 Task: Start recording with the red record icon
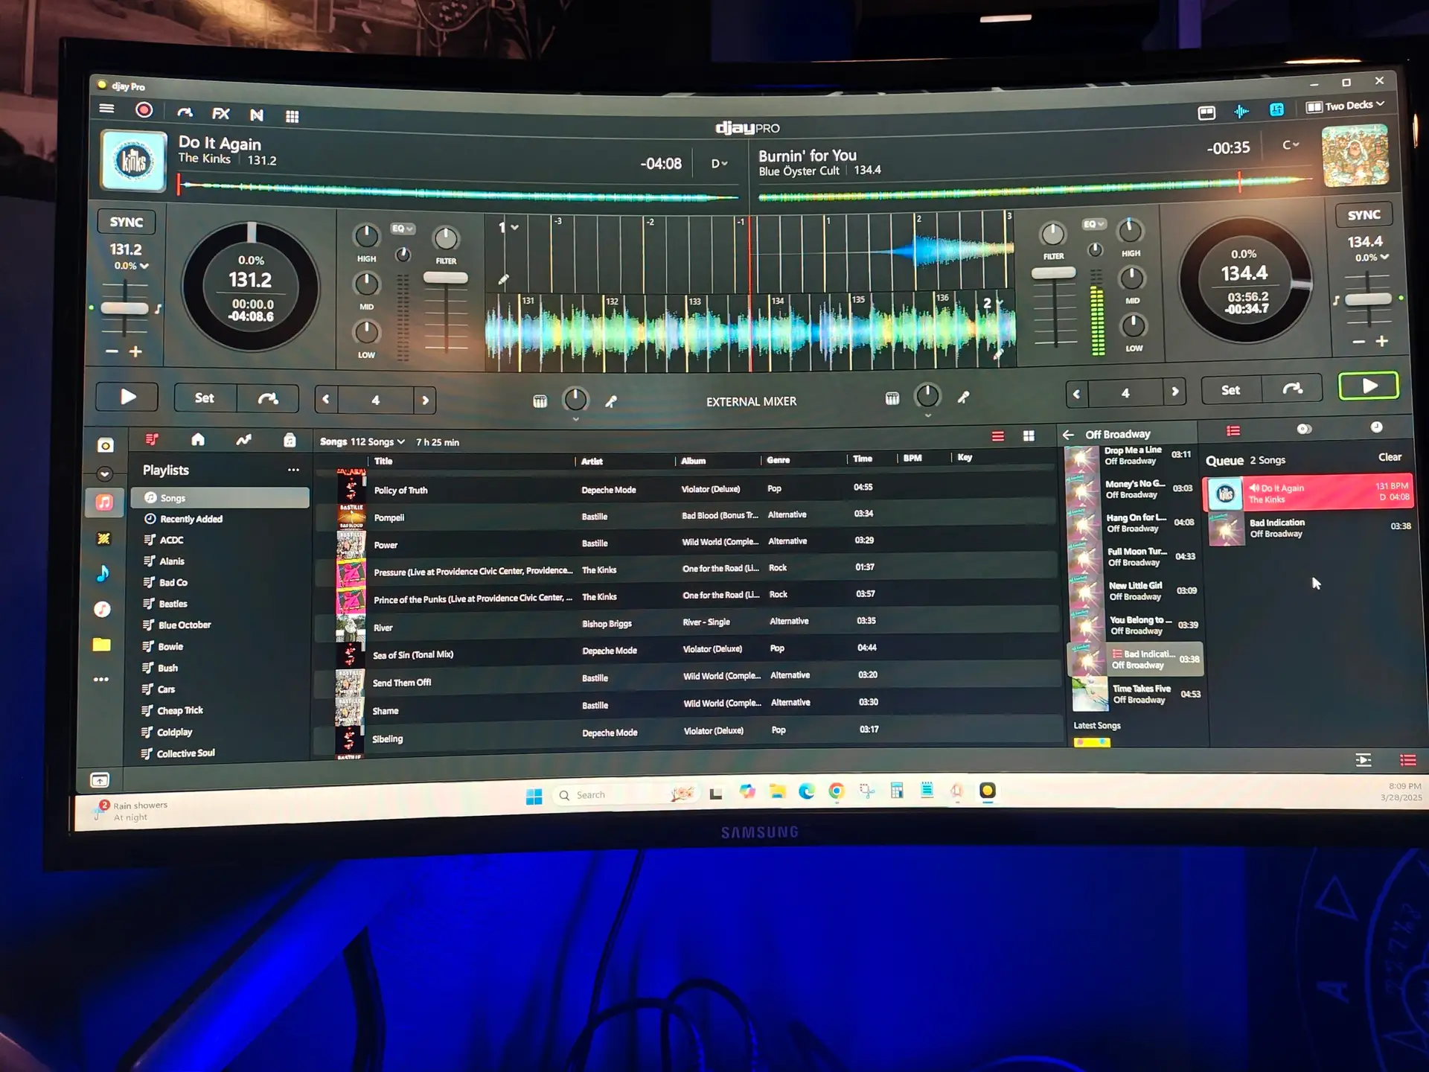144,110
